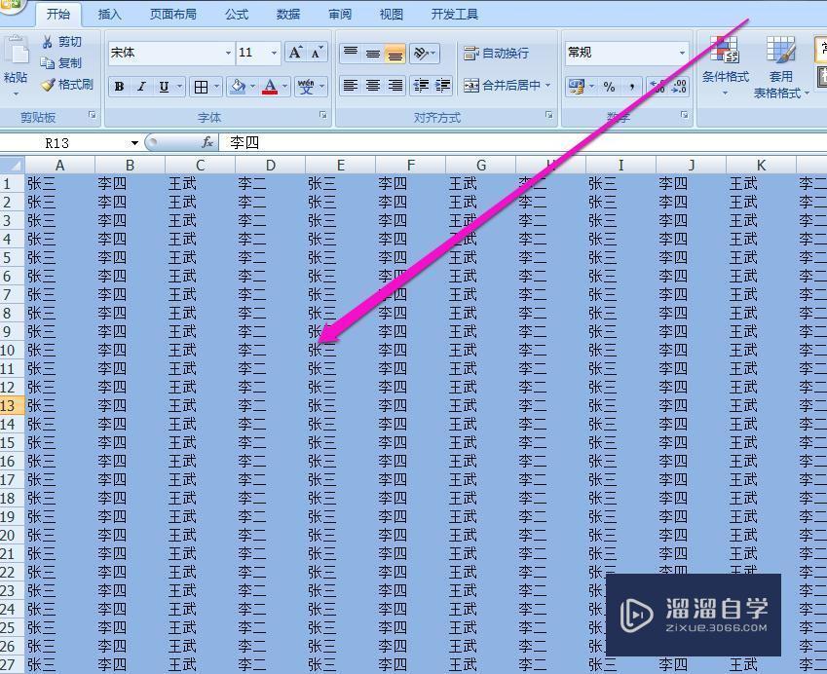Open the 数据 (Data) ribbon tab
The height and width of the screenshot is (674, 827).
click(x=286, y=14)
